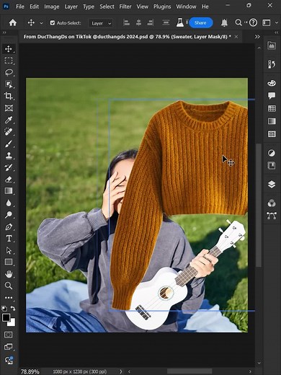Open the Select menu
Image resolution: width=281 pixels, height=375 pixels.
[x=107, y=6]
